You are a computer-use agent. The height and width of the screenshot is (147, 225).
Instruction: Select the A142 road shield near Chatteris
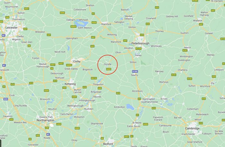(x=190, y=79)
